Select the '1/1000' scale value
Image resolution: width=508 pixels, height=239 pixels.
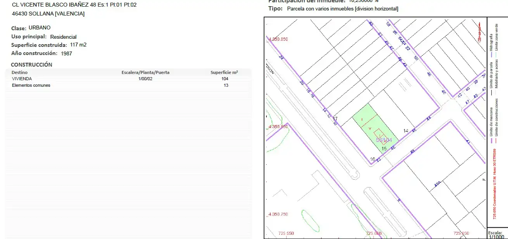[496, 237]
